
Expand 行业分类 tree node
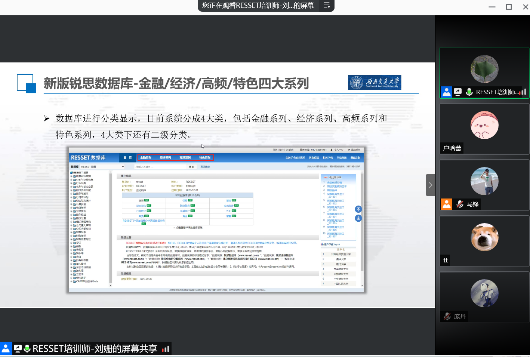71,183
